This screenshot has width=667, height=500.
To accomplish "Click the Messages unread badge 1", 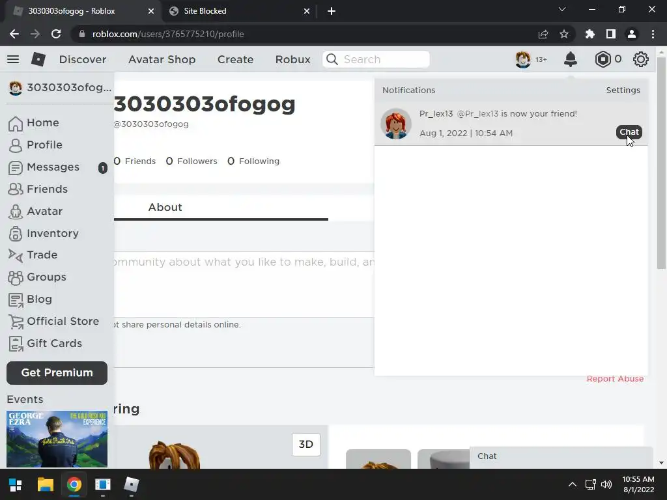I will 102,168.
